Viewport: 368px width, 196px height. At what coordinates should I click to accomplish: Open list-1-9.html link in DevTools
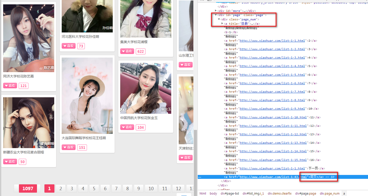tap(272, 109)
